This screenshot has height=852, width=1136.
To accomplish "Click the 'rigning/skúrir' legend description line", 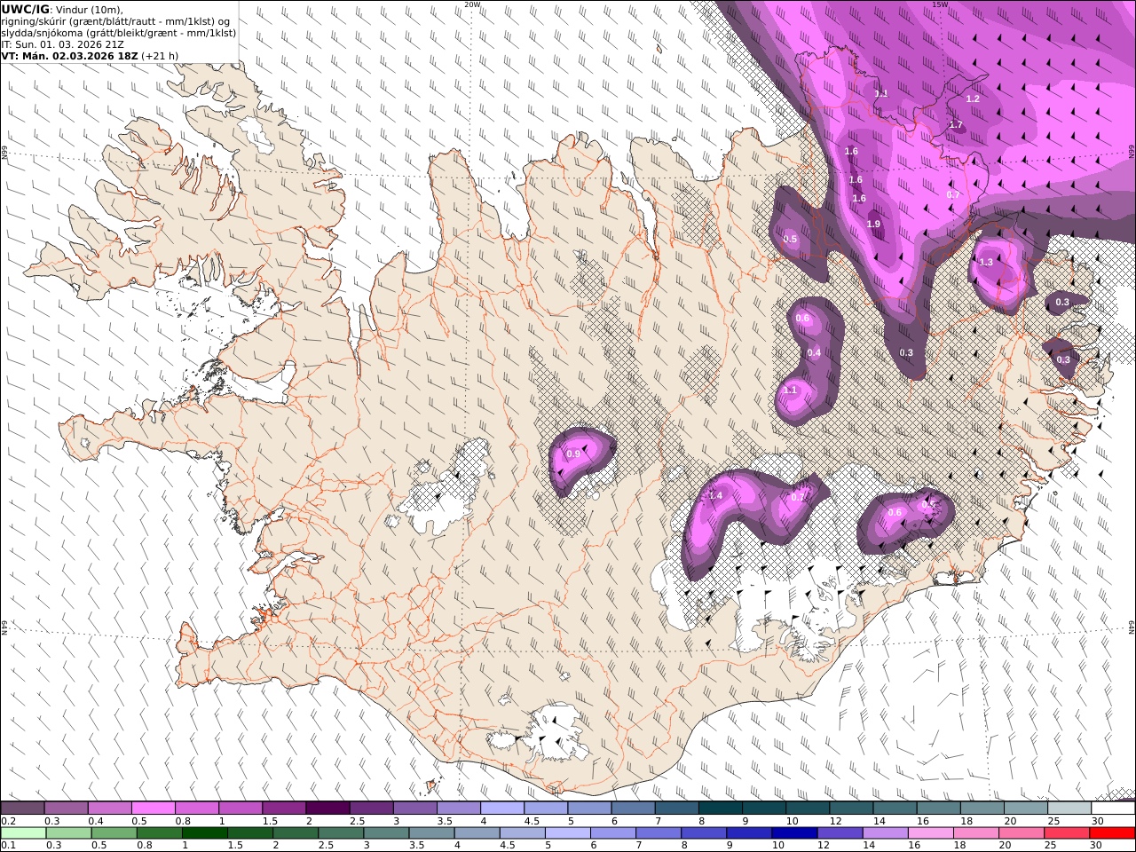I will click(x=114, y=21).
